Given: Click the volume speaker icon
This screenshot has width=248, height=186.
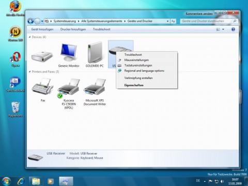Looking at the screenshot, I should [222, 181].
